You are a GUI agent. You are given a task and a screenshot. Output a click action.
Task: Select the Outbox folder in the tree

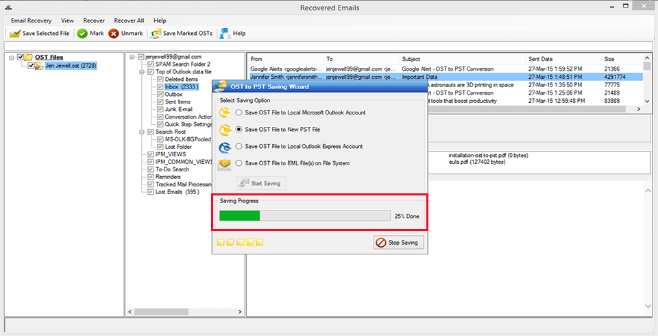click(x=173, y=95)
